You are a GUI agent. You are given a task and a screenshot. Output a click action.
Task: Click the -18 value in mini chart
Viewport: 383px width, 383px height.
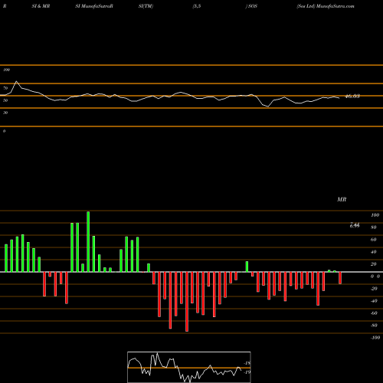pos(247,363)
